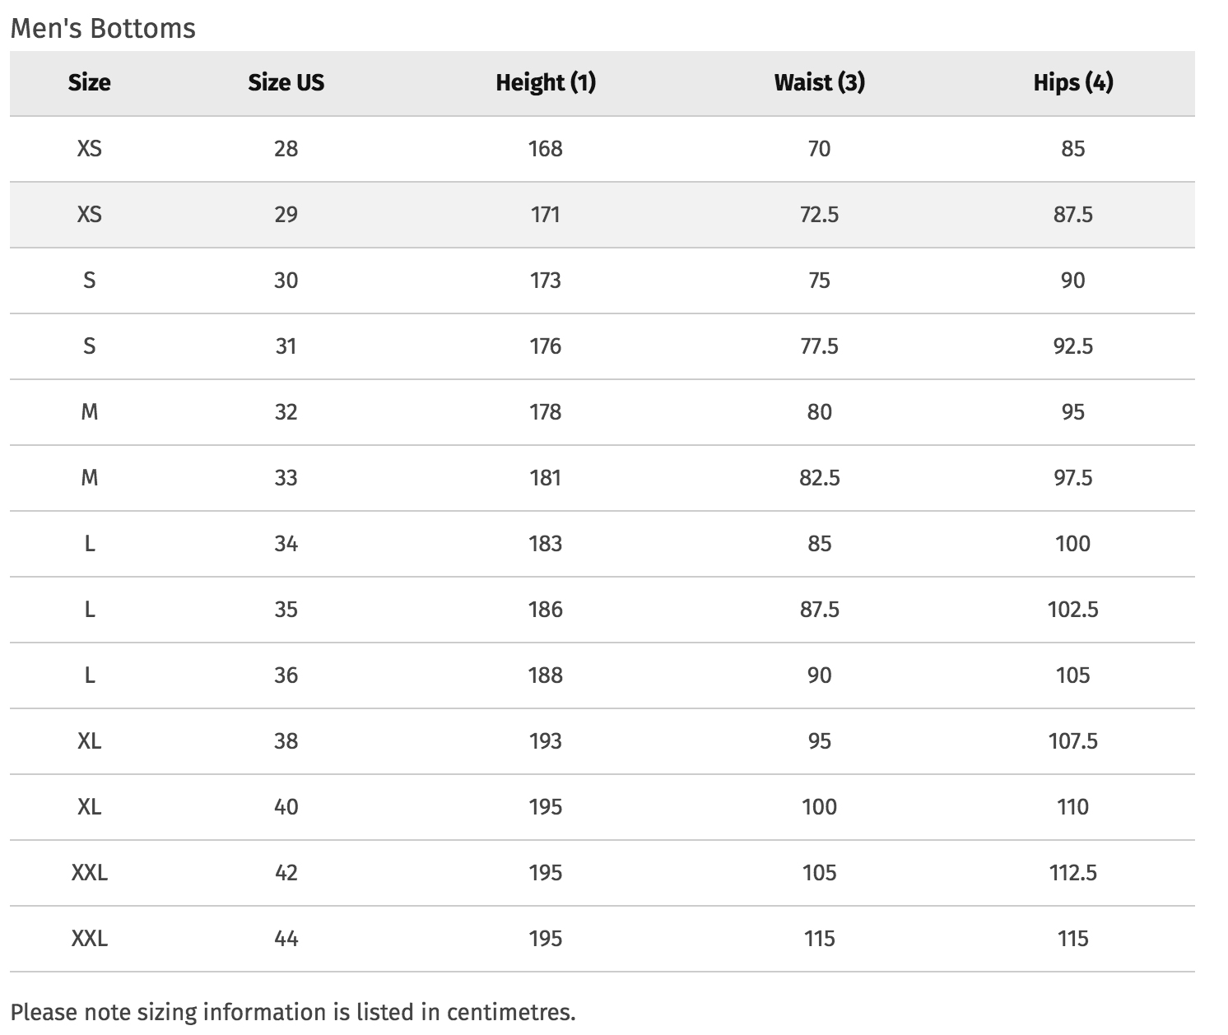Select the L row with US size 34

click(602, 544)
